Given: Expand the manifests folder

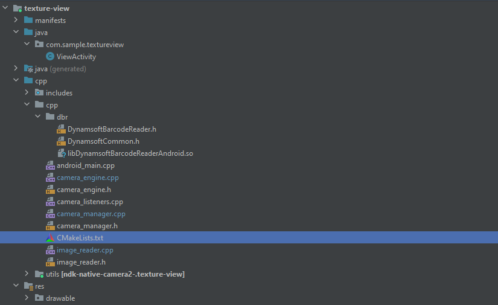Looking at the screenshot, I should 16,21.
